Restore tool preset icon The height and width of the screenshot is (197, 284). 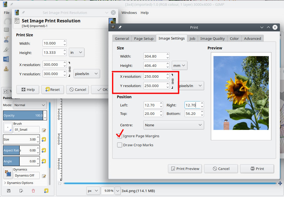21,191
